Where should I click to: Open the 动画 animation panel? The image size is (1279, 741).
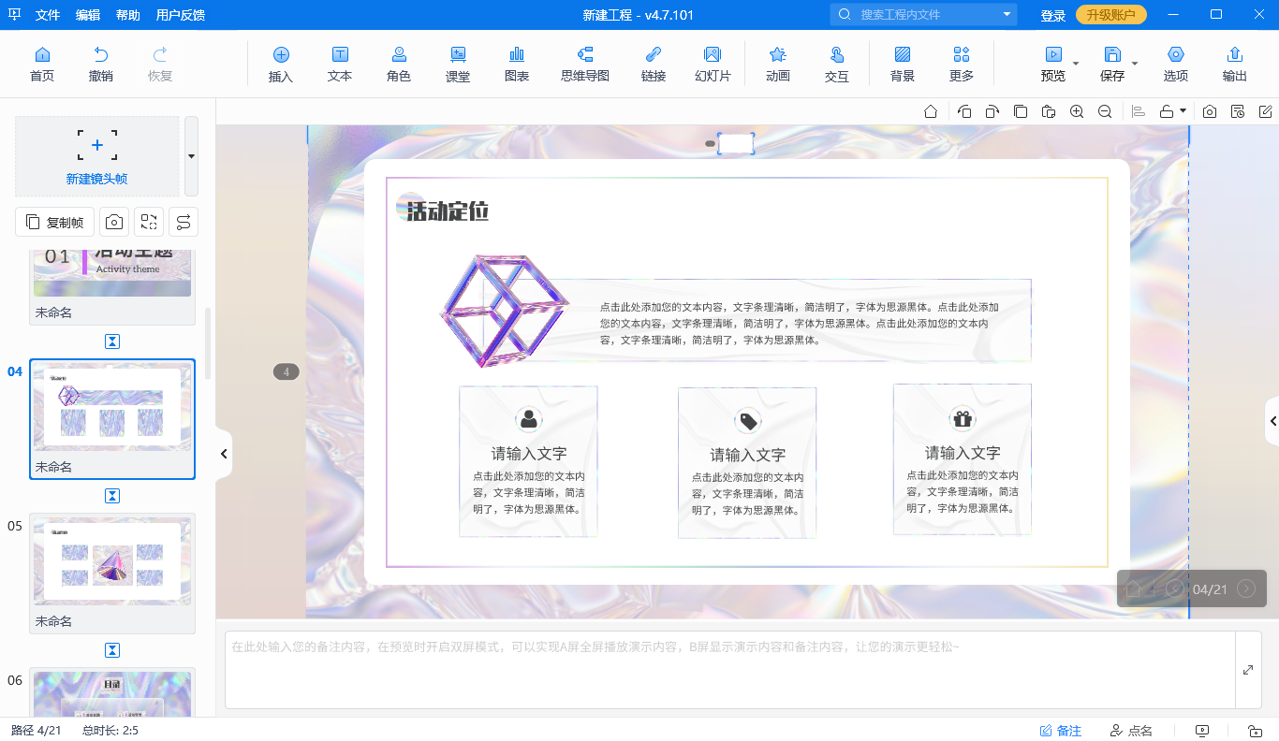click(x=778, y=65)
